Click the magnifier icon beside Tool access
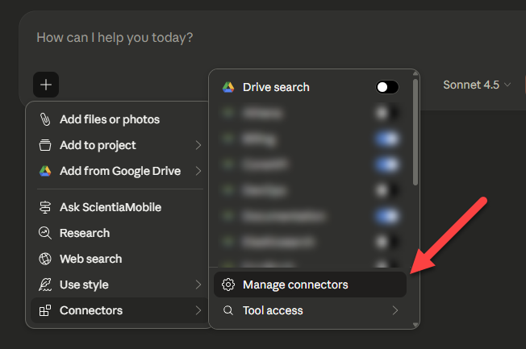 click(x=228, y=310)
